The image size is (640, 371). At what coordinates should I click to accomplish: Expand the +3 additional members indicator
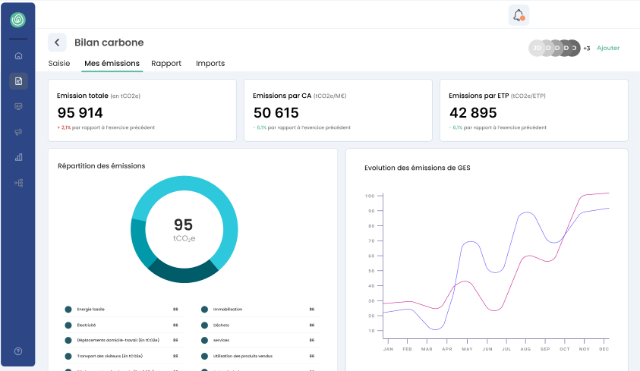point(587,48)
